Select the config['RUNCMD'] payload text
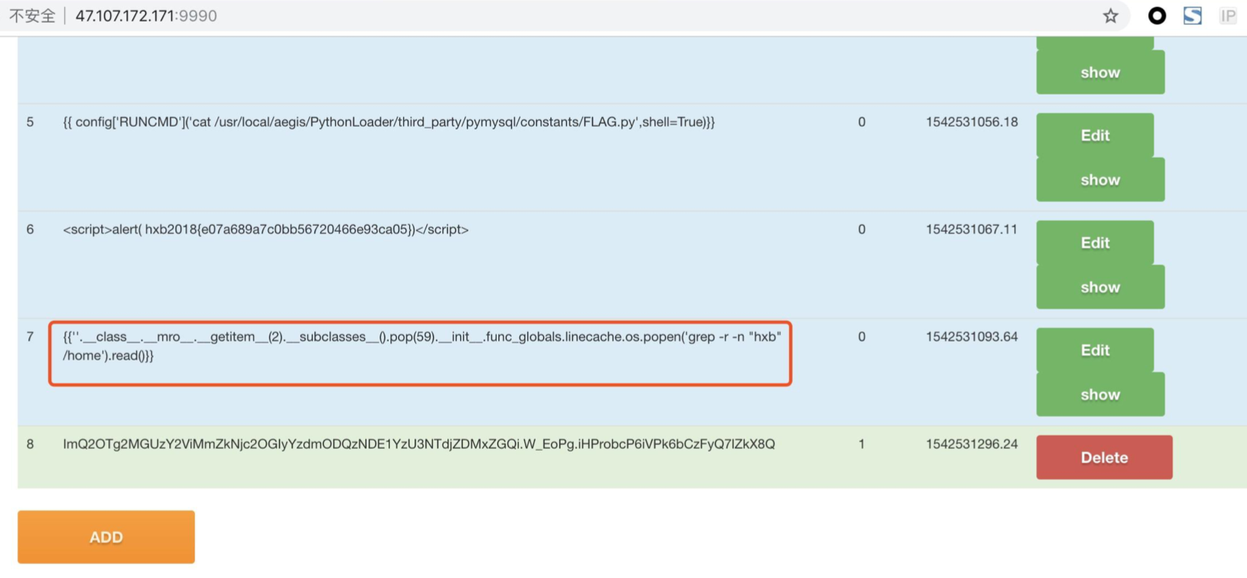 point(389,122)
